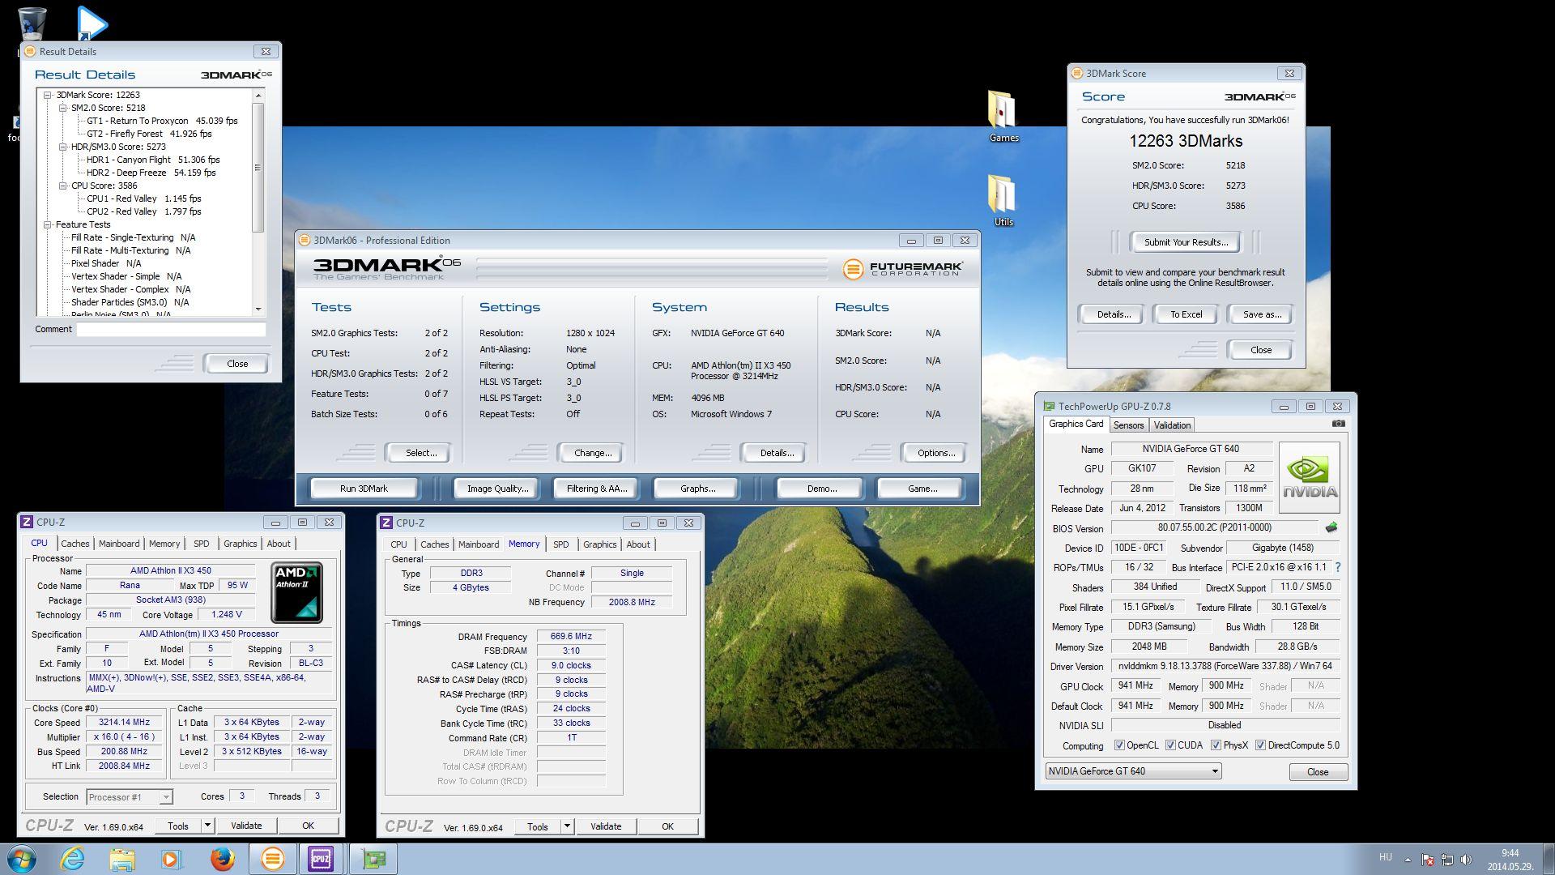Open Mainboard tab in left CPU-Z window

coord(119,544)
